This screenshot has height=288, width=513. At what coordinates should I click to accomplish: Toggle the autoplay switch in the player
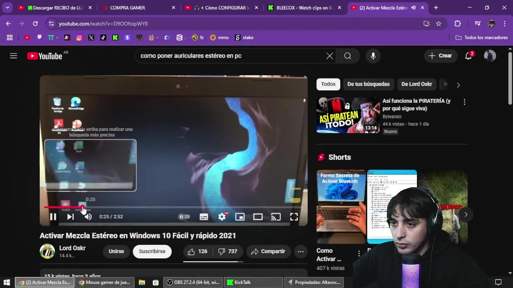(x=184, y=217)
